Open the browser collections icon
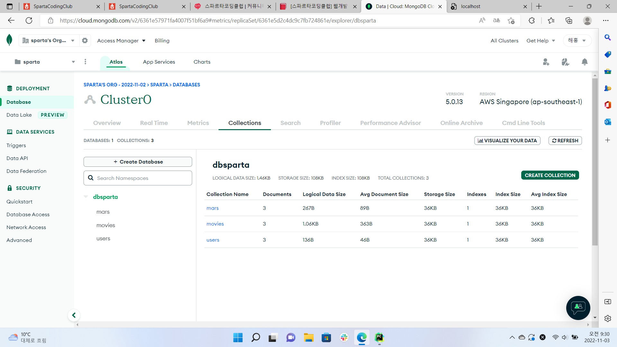617x347 pixels. (x=569, y=21)
